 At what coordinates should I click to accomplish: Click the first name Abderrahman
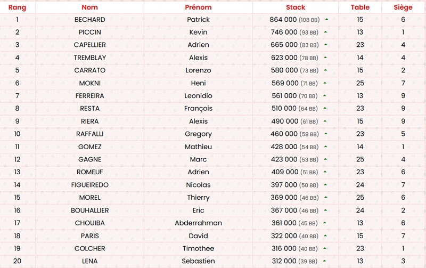(x=198, y=223)
